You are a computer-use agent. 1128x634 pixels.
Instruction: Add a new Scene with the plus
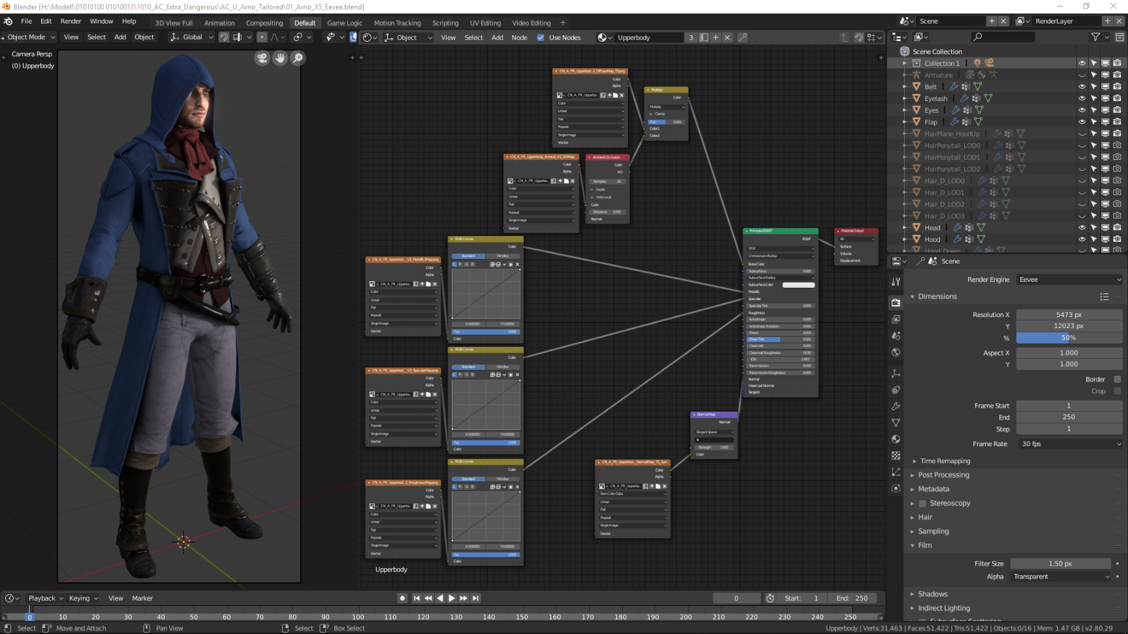[x=992, y=21]
